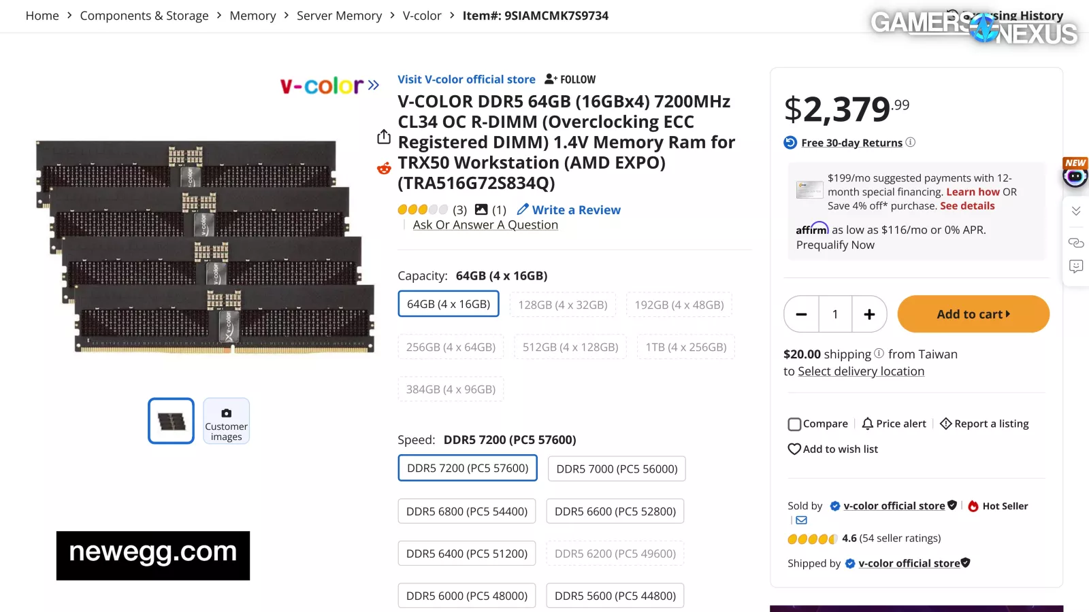Click the shipping info circle icon
The width and height of the screenshot is (1089, 612).
(879, 354)
